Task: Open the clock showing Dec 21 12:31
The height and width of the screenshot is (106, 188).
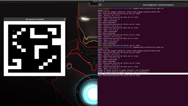Action: (x=98, y=1)
